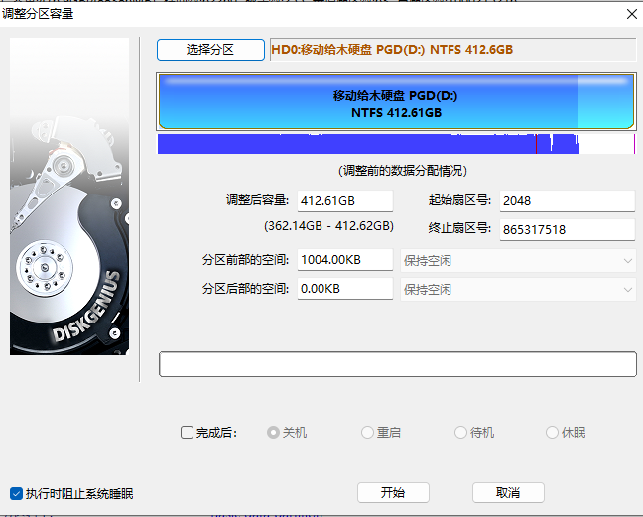The height and width of the screenshot is (517, 643).
Task: Click the 分区前部的空间 size field
Action: 345,260
